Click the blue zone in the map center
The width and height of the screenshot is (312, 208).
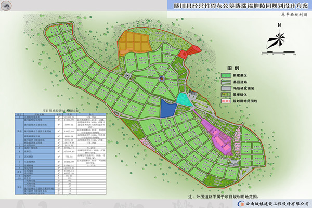coord(167,109)
